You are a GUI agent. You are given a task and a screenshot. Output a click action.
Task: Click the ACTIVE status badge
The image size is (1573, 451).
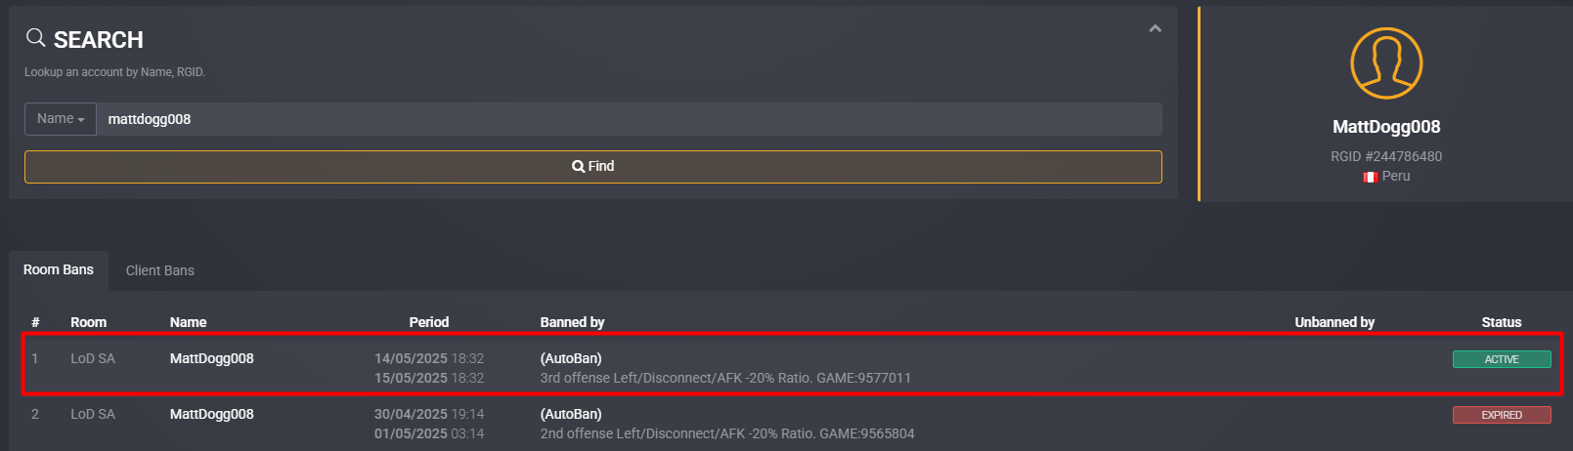coord(1502,359)
